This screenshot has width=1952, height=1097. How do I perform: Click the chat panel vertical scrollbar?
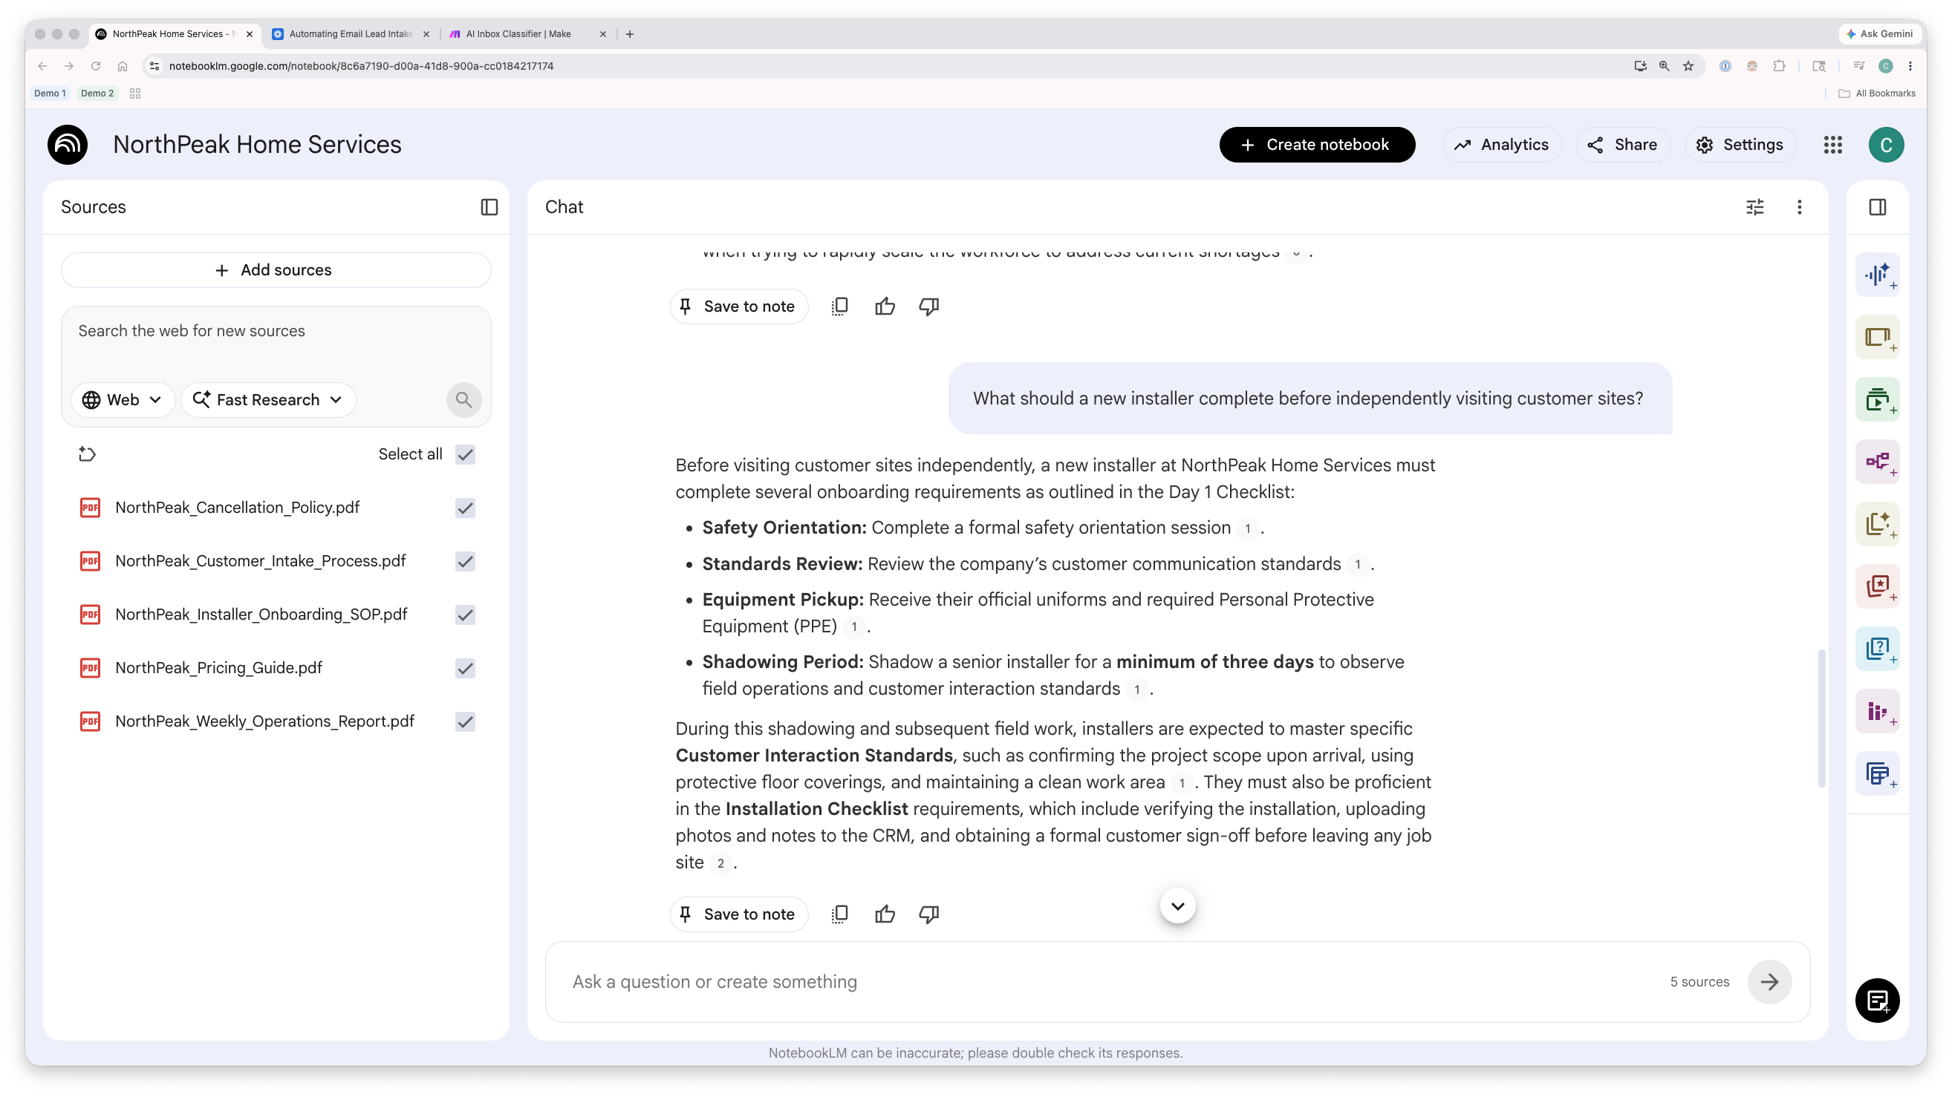click(x=1822, y=718)
